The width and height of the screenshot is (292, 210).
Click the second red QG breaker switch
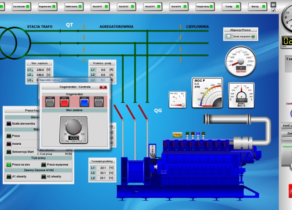130,112
